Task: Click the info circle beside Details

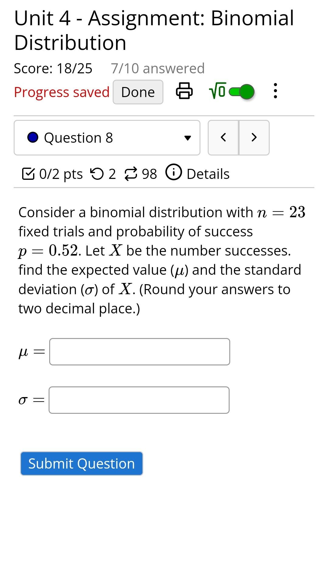Action: pos(173,173)
